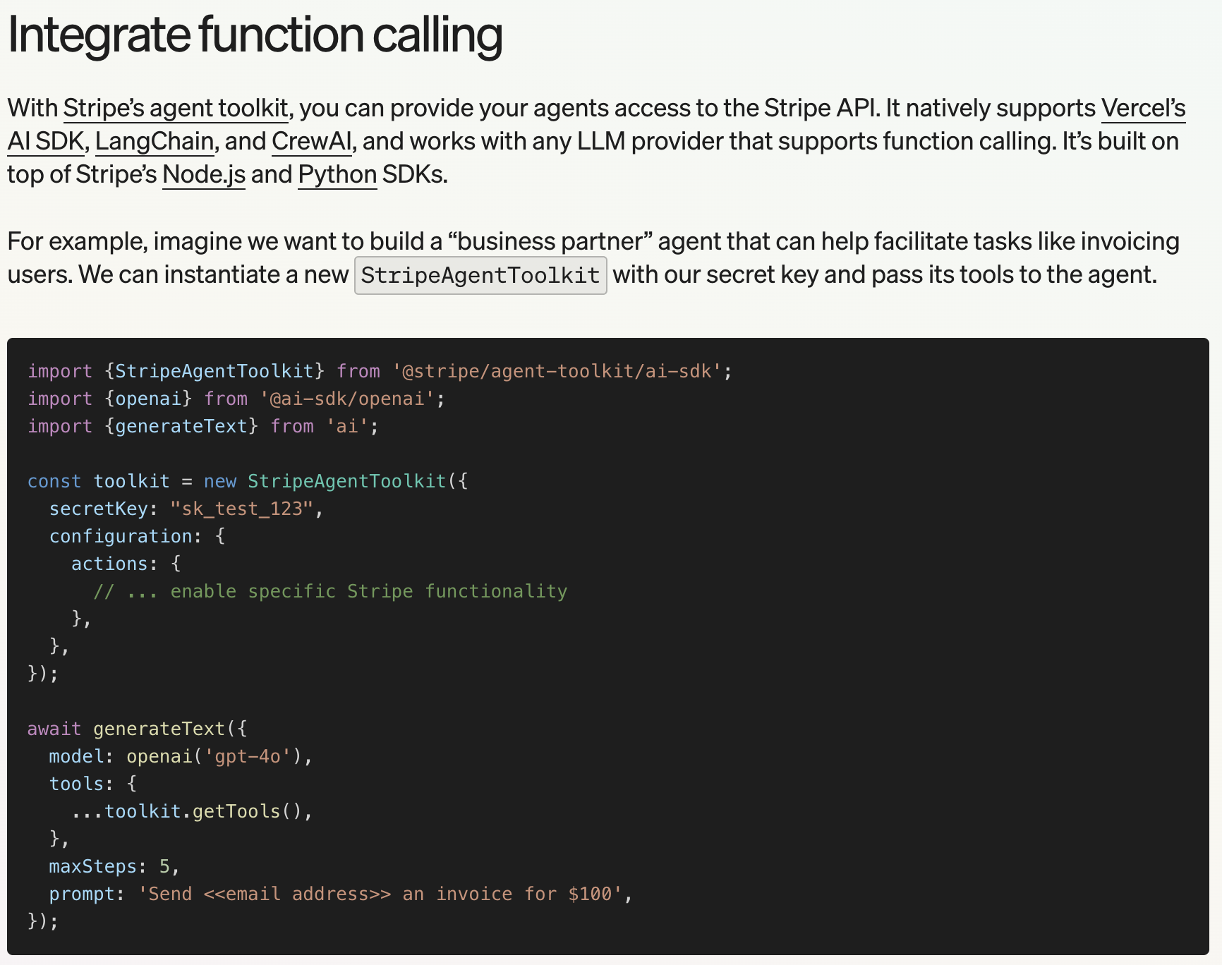Click the openai('gpt-4o') model value
Image resolution: width=1222 pixels, height=965 pixels.
point(214,756)
